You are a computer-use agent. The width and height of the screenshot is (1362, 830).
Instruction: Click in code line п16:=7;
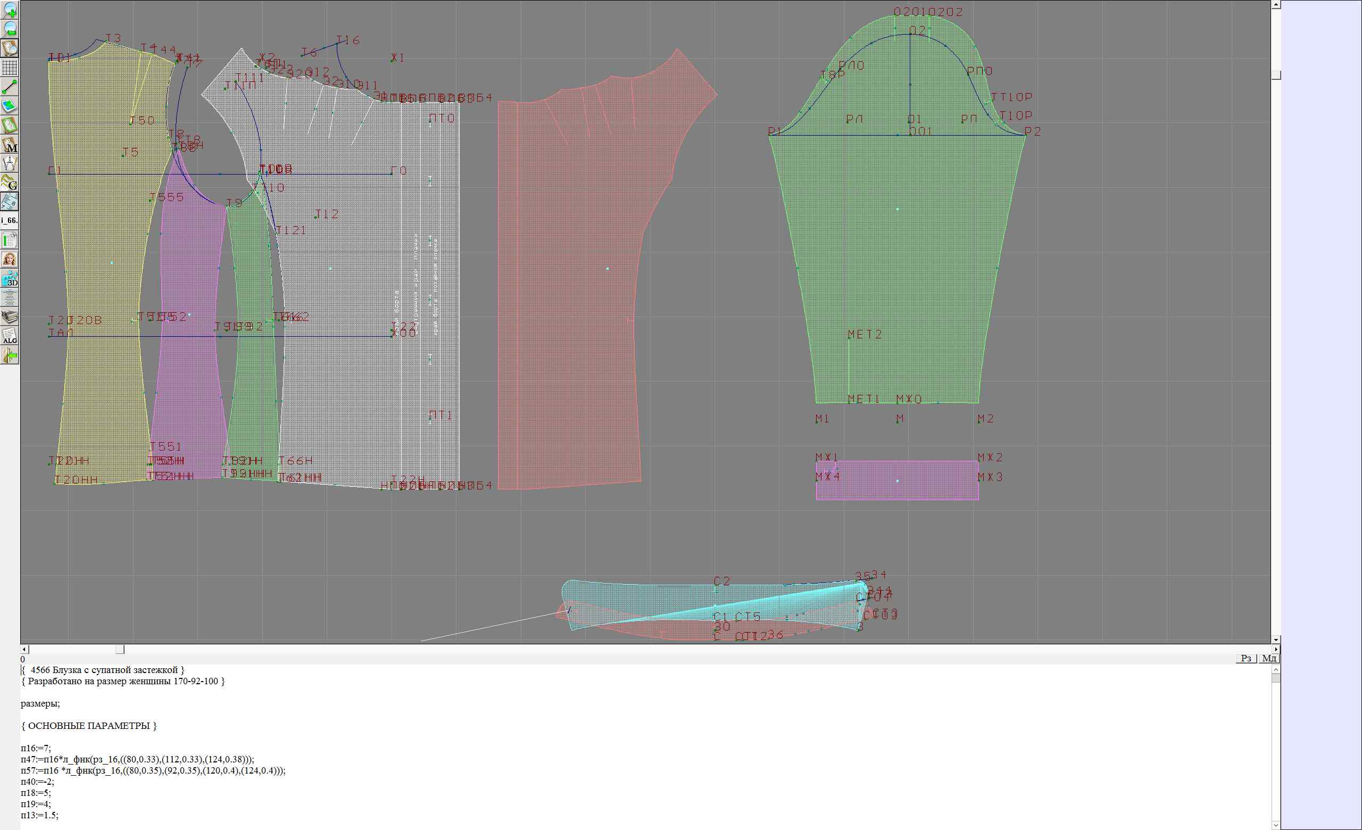pos(36,748)
